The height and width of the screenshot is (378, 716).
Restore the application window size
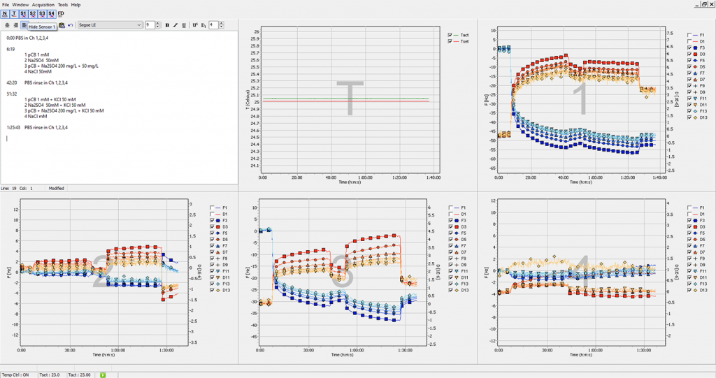click(705, 4)
